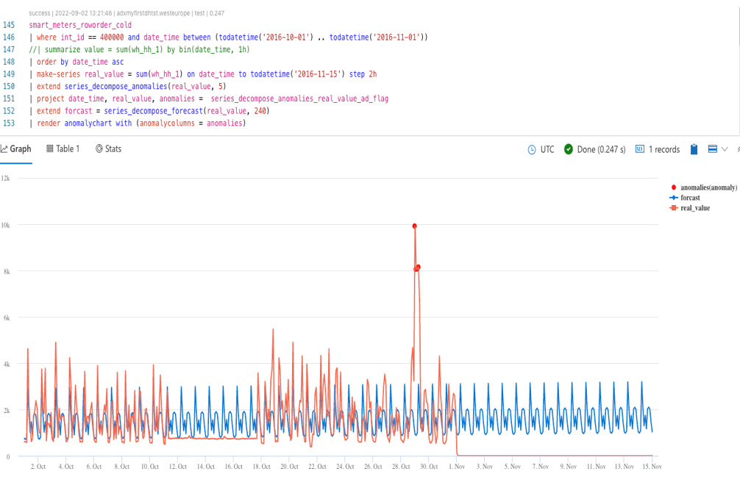
Task: Click line number 152
Action: coord(9,111)
